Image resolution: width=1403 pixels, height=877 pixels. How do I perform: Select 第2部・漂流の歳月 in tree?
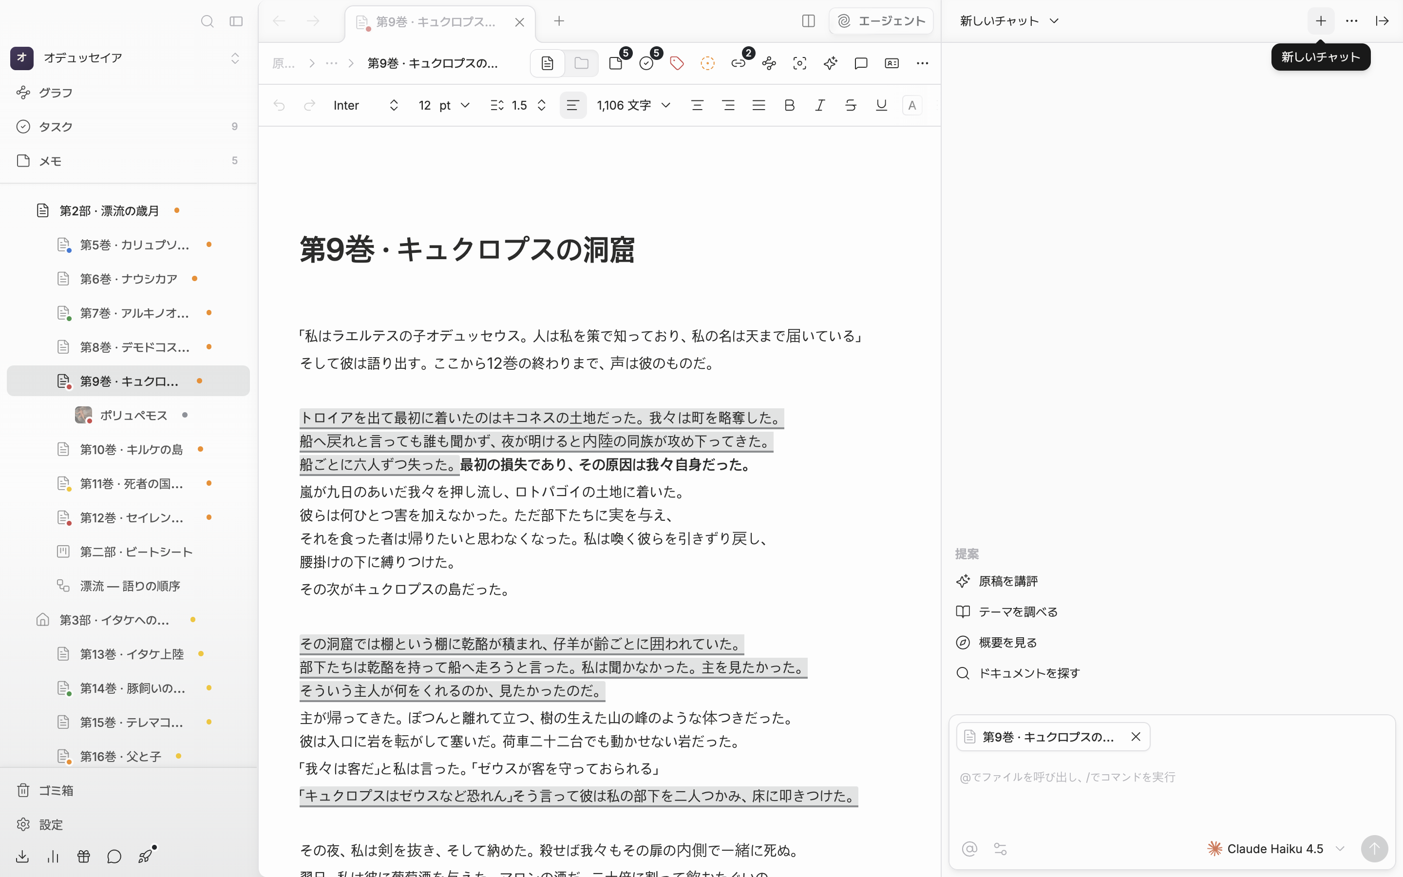click(128, 210)
